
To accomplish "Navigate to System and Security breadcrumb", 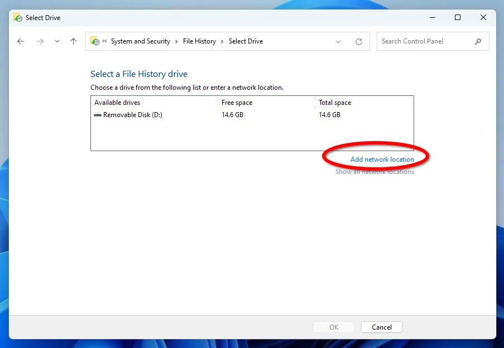I will (x=140, y=41).
